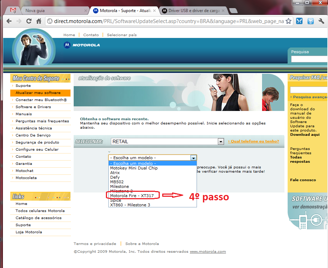The width and height of the screenshot is (328, 268).
Task: Click the Pesquisa search field
Action: click(x=310, y=59)
